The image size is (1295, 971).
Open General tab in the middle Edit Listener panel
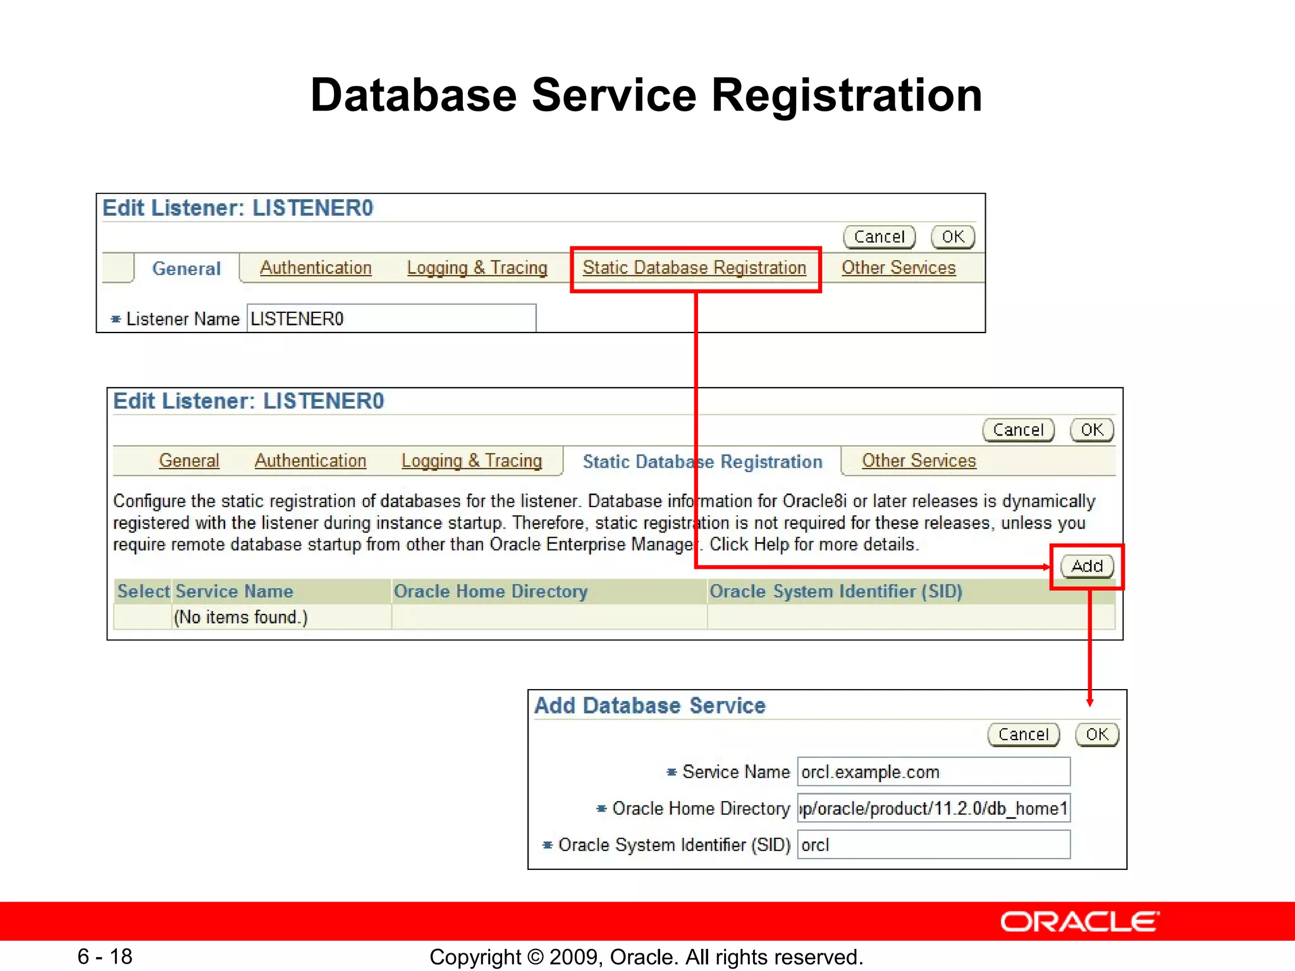pos(189,461)
